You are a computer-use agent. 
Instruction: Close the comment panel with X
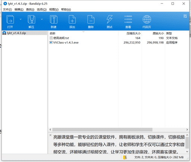click(50, 135)
